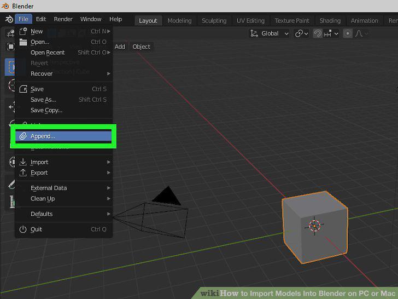Switch to the Modeling workspace tab

coord(179,21)
